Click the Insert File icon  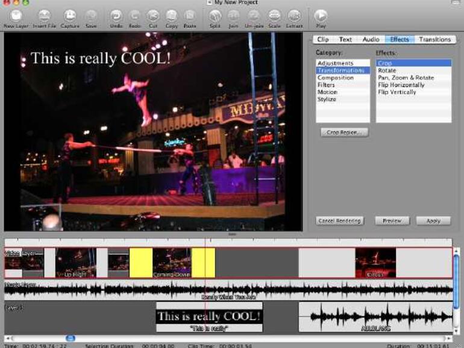click(44, 16)
